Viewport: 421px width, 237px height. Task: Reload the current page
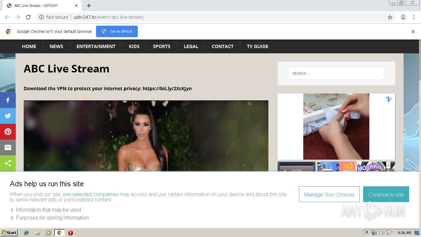(x=28, y=17)
